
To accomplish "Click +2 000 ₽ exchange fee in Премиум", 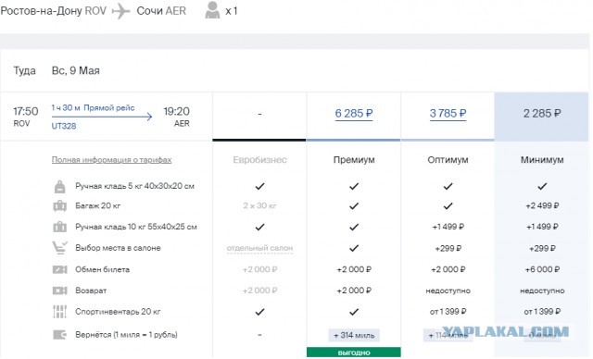I will [x=354, y=270].
